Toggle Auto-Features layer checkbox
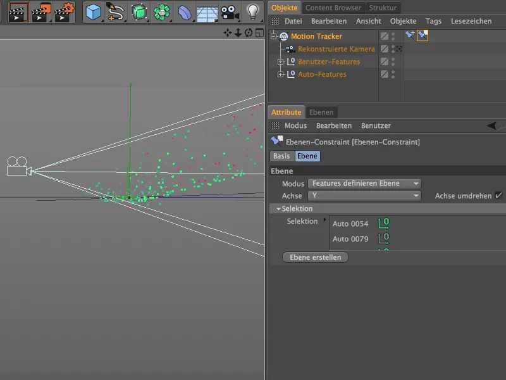Viewport: 506px width, 380px height. 385,74
